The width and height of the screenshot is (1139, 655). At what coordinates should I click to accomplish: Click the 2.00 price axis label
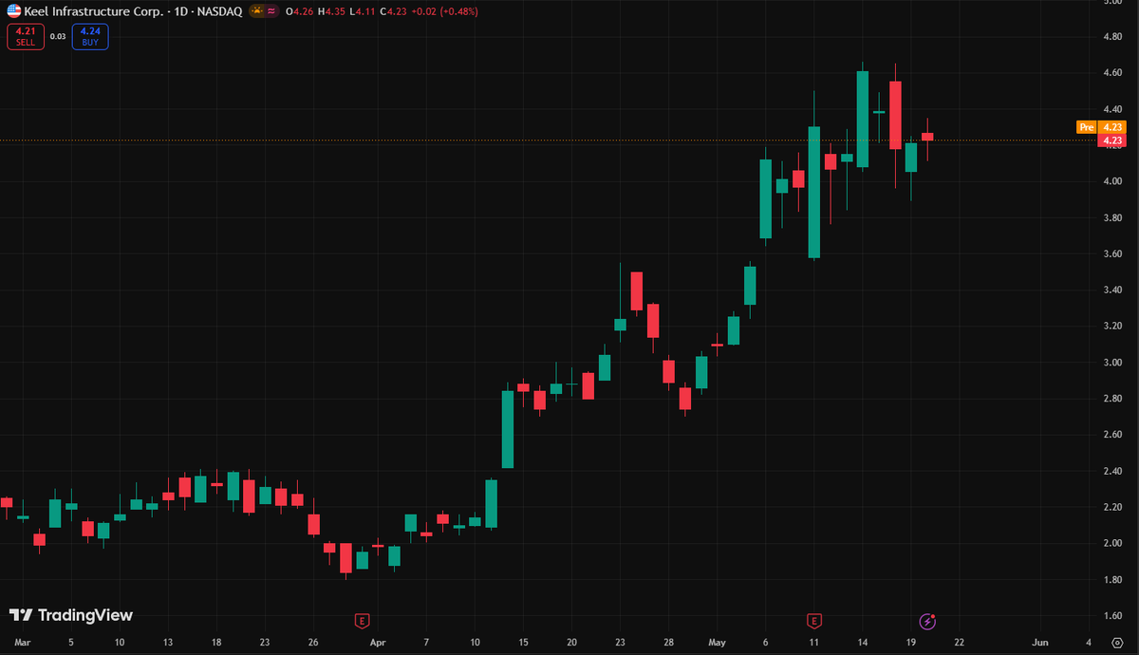tap(1113, 543)
